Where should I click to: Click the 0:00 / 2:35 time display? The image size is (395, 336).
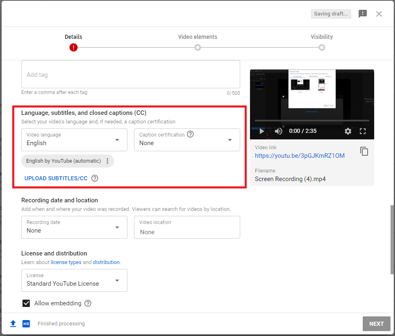303,131
